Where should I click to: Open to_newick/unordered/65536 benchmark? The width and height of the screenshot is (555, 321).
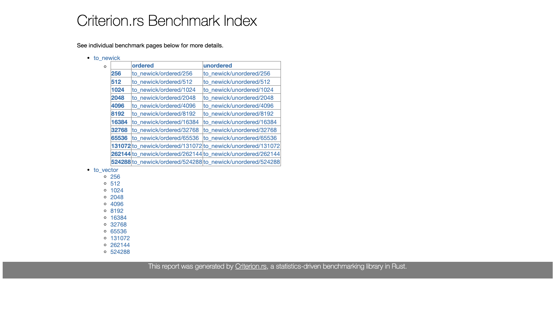point(240,138)
